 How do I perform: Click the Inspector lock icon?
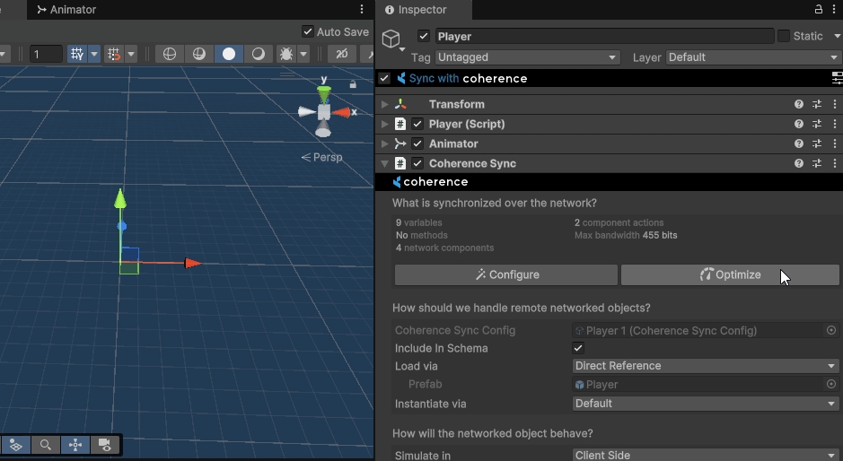[818, 9]
